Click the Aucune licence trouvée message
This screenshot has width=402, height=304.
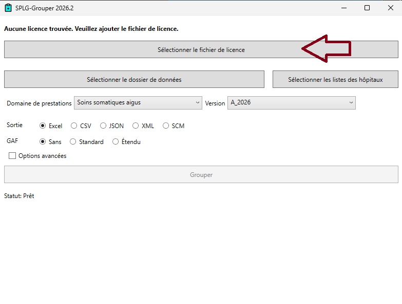pyautogui.click(x=91, y=29)
